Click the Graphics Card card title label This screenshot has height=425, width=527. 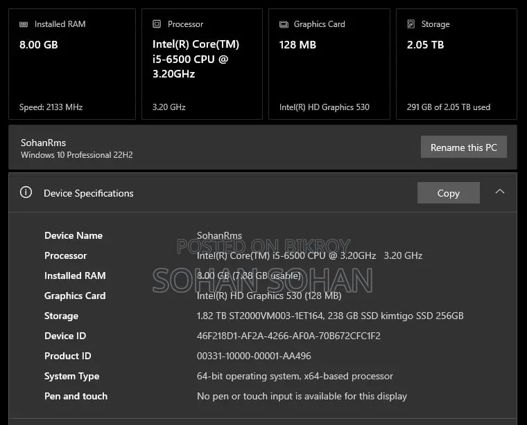tap(319, 24)
